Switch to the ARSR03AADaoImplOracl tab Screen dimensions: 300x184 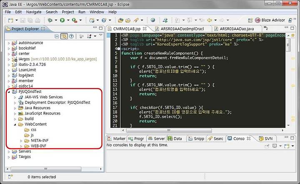click(182, 29)
